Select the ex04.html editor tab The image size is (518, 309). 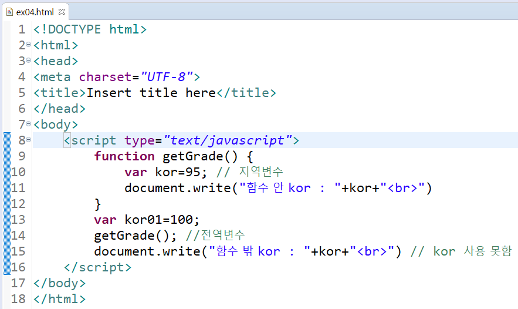(x=35, y=12)
